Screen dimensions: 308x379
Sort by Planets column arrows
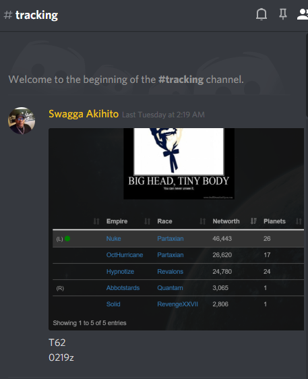tap(299, 221)
